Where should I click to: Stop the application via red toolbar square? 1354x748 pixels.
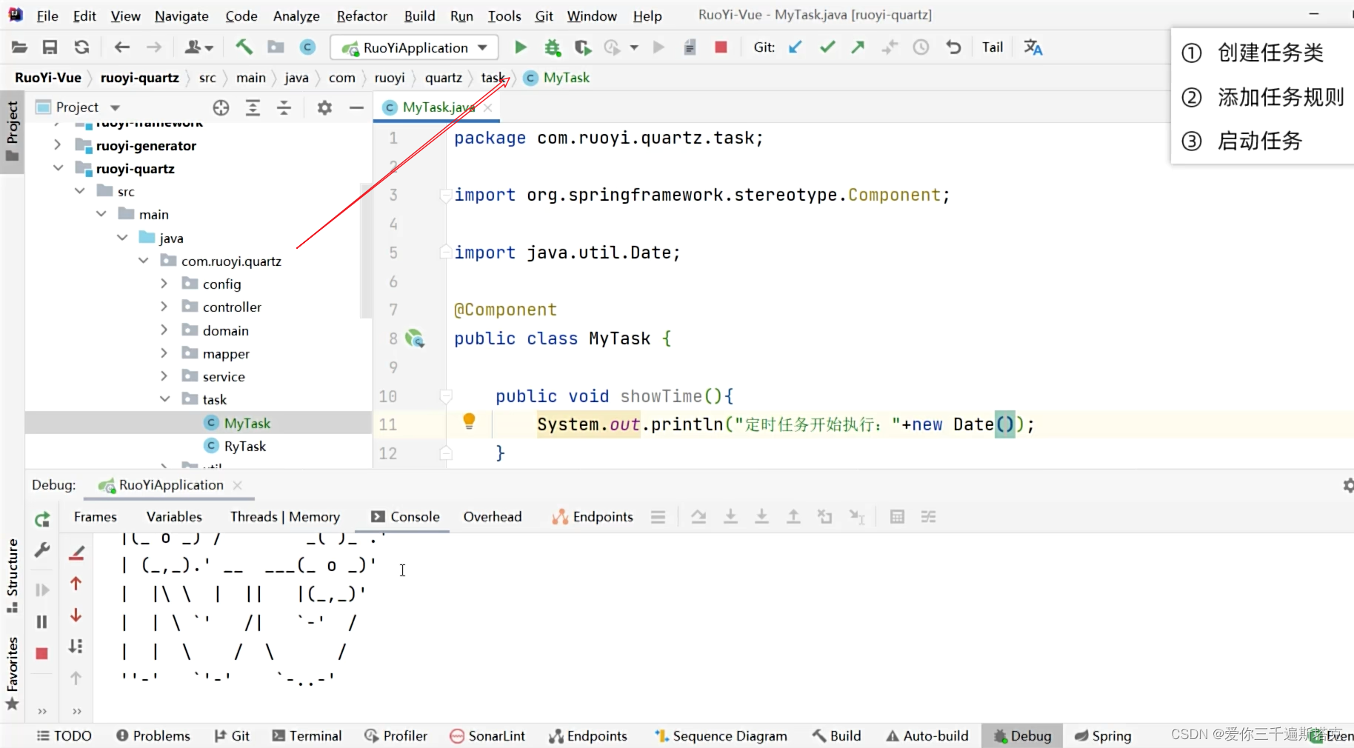tap(721, 47)
